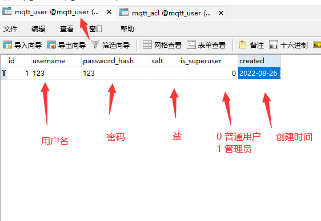Viewport: 321px width, 221px height.
Task: Show data in 十六进制 hex view
Action: (288, 45)
